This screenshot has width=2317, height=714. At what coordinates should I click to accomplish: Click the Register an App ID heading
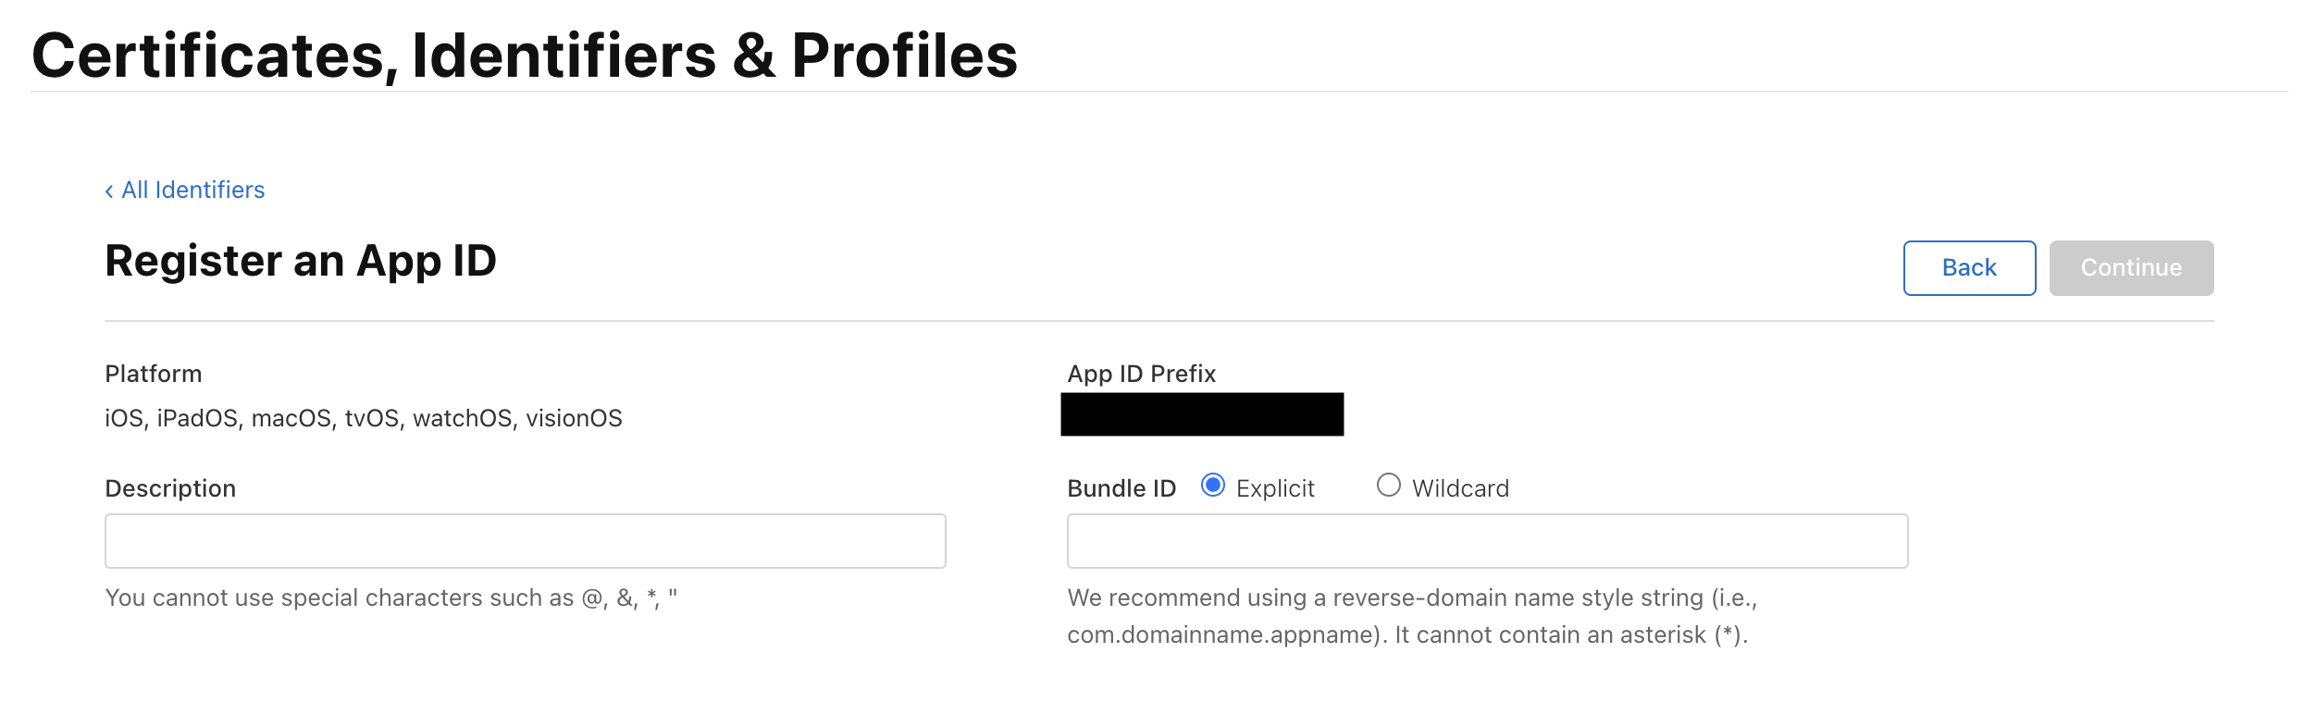(x=301, y=261)
